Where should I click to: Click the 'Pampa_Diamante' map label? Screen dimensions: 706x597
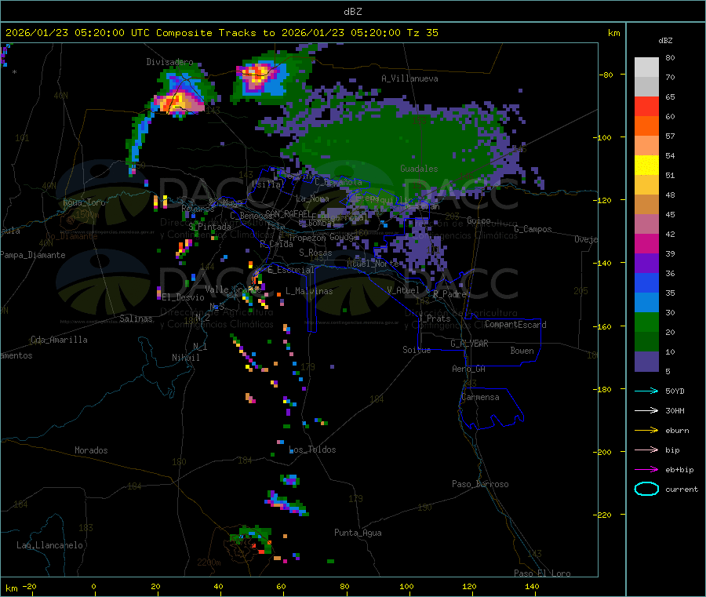point(33,255)
